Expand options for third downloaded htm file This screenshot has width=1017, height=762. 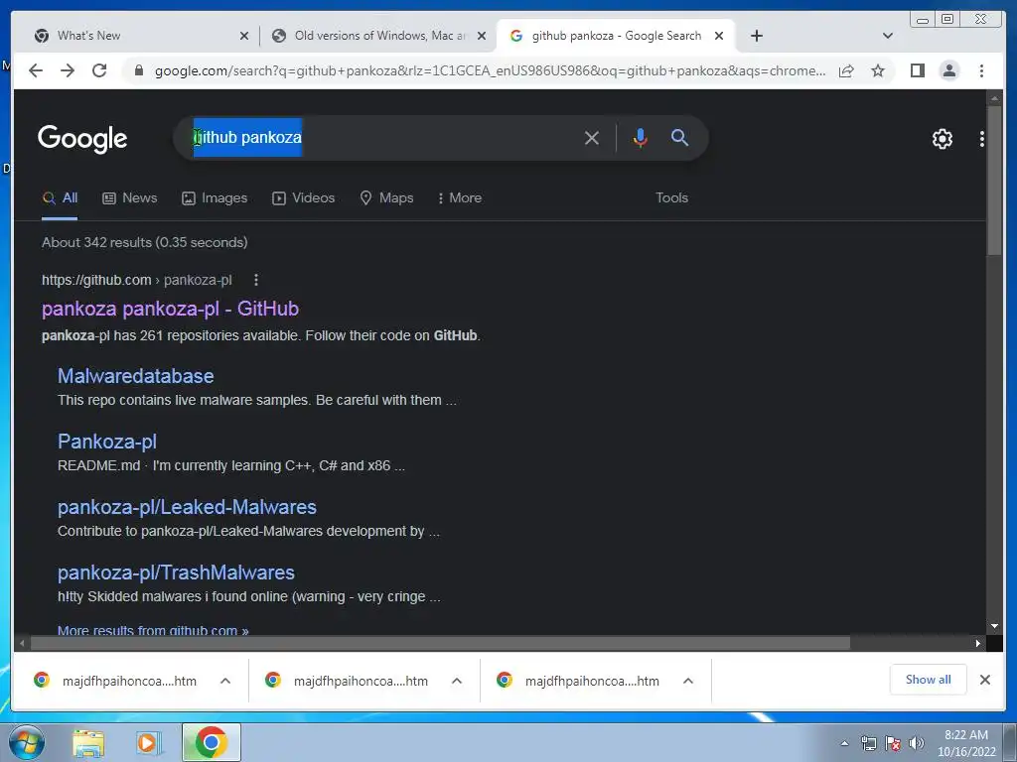[688, 681]
